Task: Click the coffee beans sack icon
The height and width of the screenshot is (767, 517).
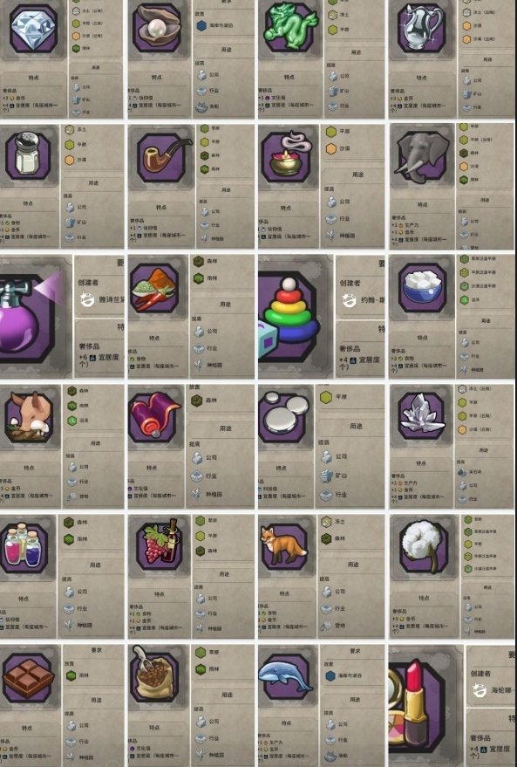Action: point(154,674)
